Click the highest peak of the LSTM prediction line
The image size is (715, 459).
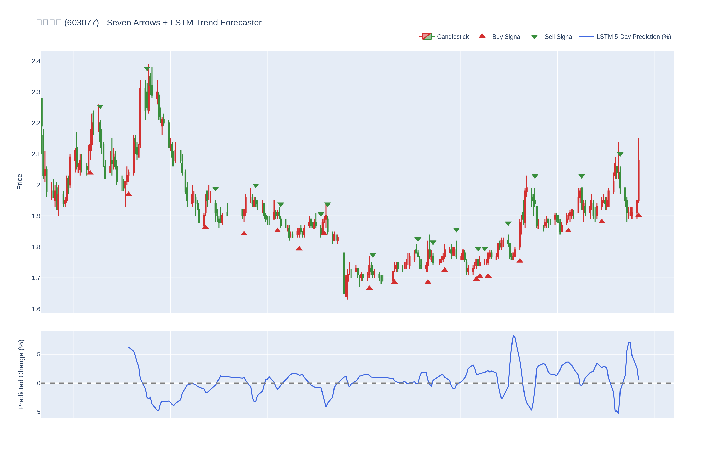(513, 336)
